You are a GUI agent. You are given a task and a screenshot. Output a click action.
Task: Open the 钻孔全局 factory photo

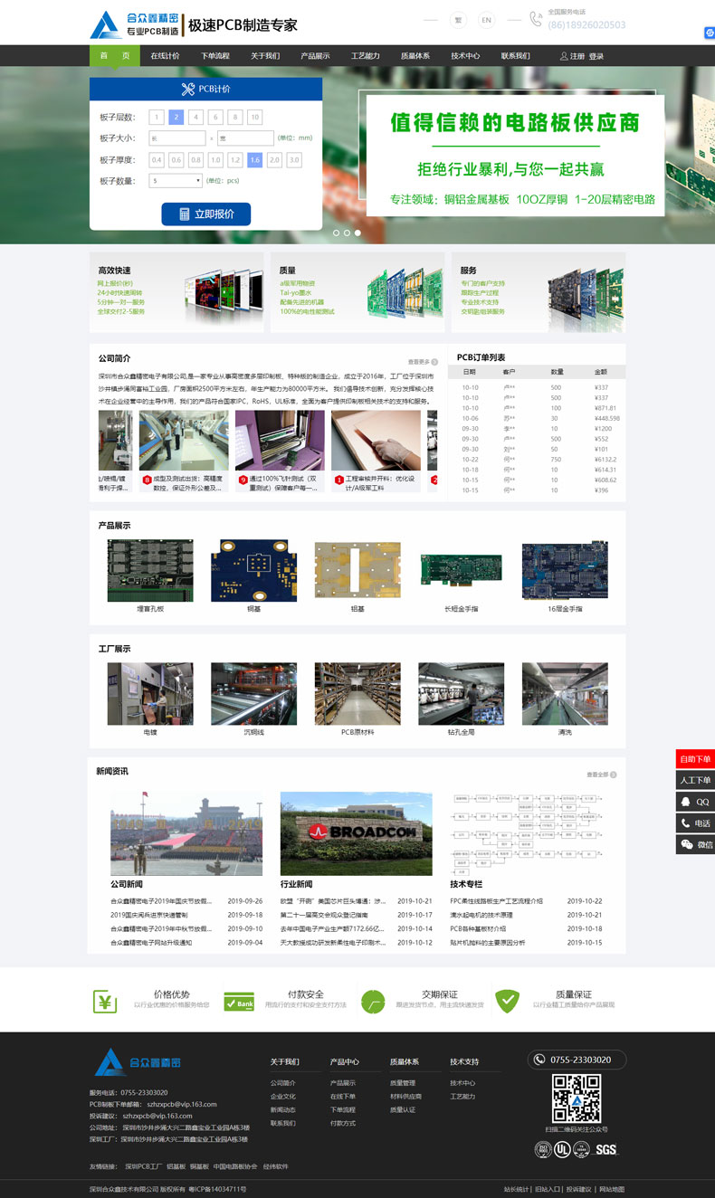tap(461, 694)
